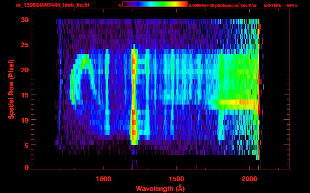Click the 1500 wavelength tick label
This screenshot has width=310, height=193.
pos(176,179)
